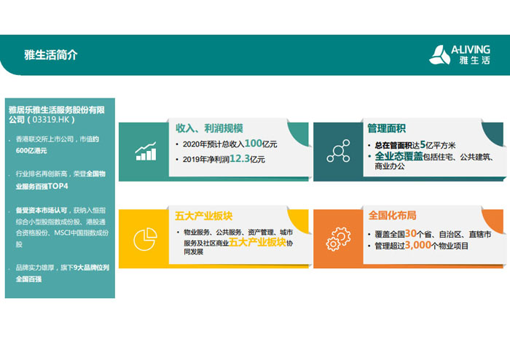Click the double gears icon
The width and height of the screenshot is (510, 358).
point(337,240)
